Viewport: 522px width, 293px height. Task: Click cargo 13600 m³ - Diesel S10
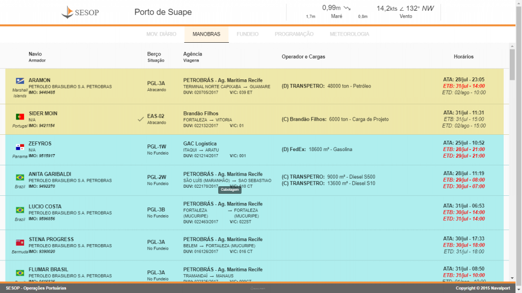[351, 183]
